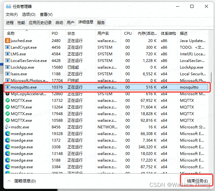The width and height of the screenshot is (215, 191).
Task: Click PID value 8456
Action: 56,127
